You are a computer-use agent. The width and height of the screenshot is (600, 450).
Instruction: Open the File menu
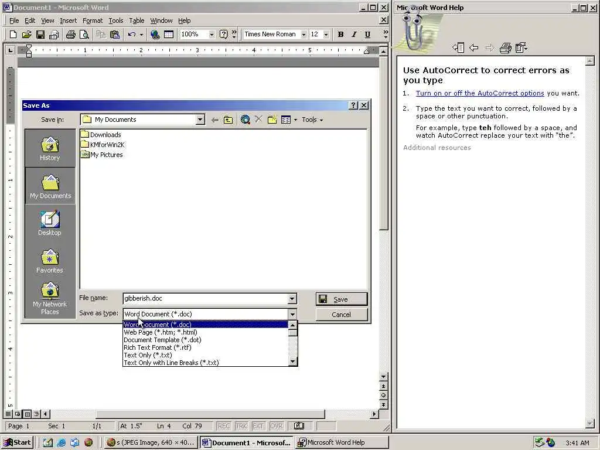tap(14, 21)
